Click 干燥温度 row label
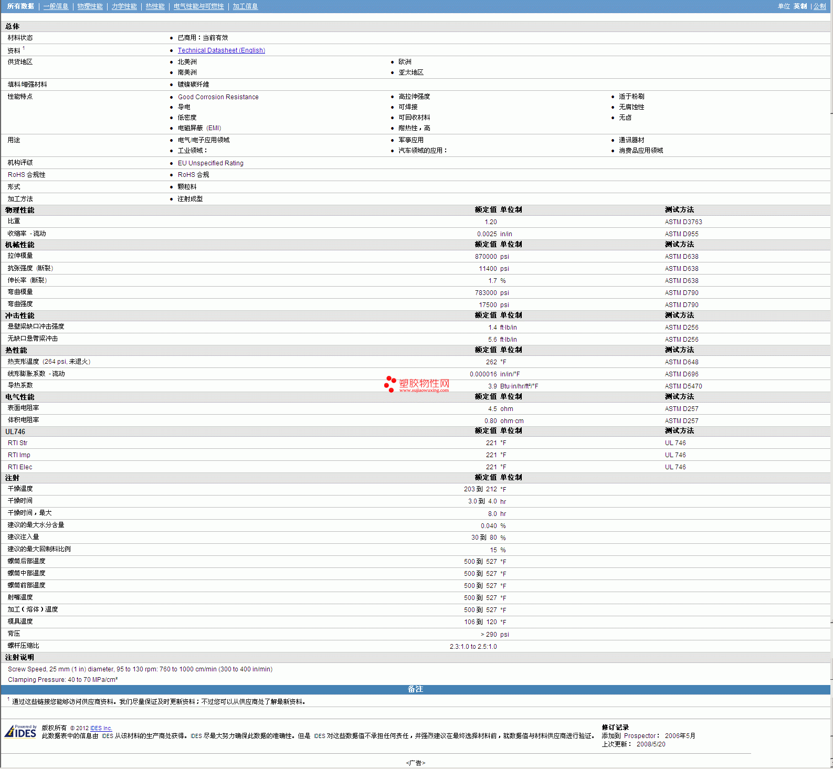 (x=20, y=489)
